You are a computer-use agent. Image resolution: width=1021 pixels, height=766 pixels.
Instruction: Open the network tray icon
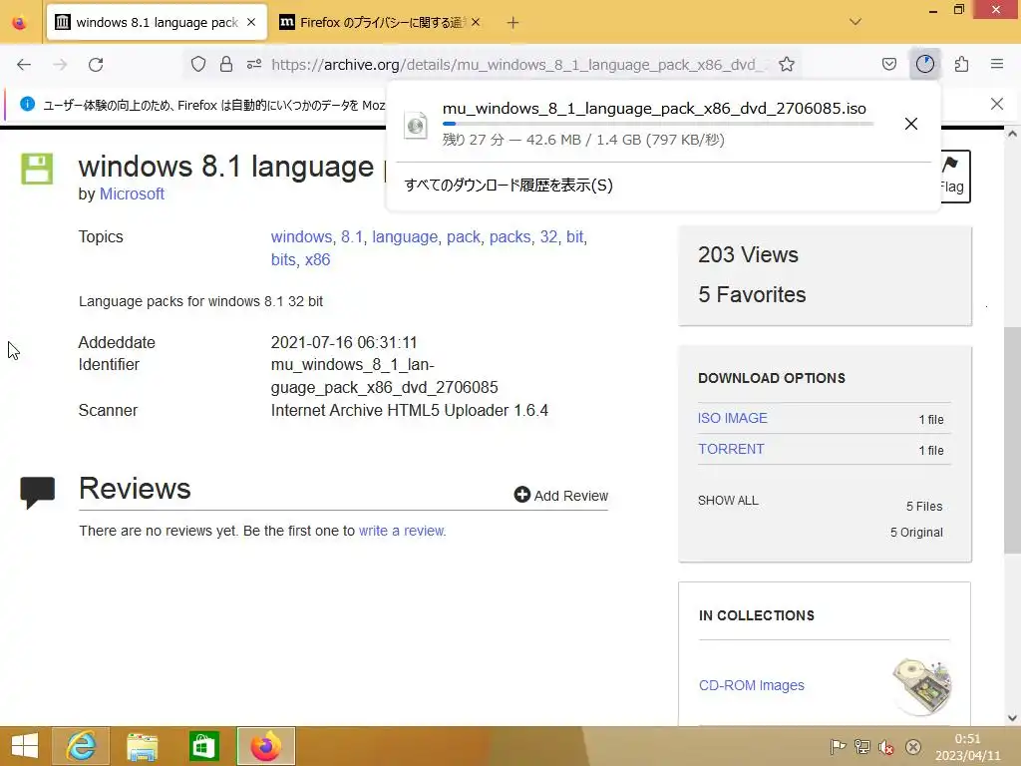pyautogui.click(x=862, y=746)
